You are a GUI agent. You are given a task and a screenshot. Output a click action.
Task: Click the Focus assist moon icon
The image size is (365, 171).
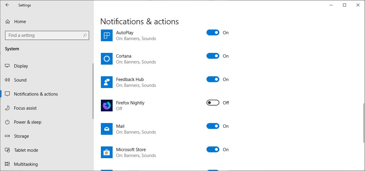8,108
